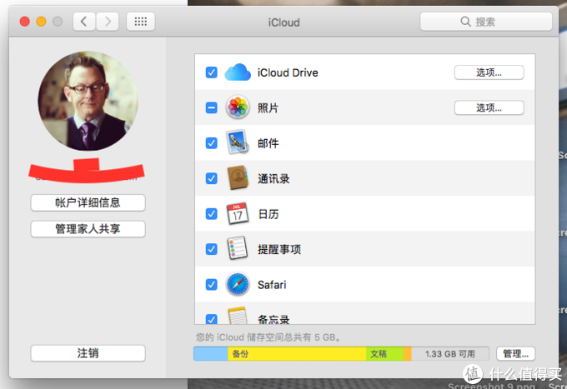Screen dimensions: 567x389
Task: Open 照片 选项 button
Action: pos(489,107)
